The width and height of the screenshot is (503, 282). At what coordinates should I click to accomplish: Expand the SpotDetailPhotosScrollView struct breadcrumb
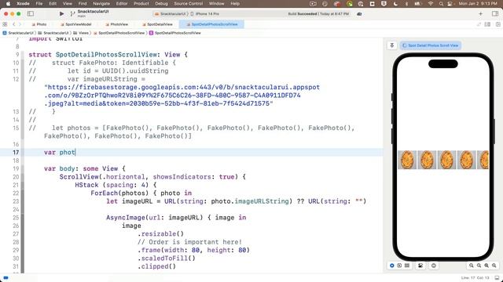click(175, 33)
